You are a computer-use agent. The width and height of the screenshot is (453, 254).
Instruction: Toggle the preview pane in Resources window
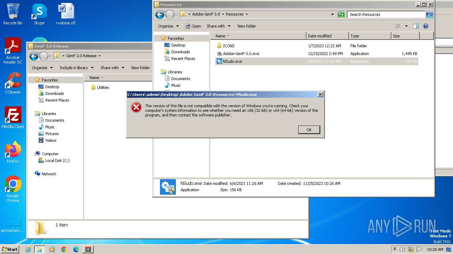point(416,26)
